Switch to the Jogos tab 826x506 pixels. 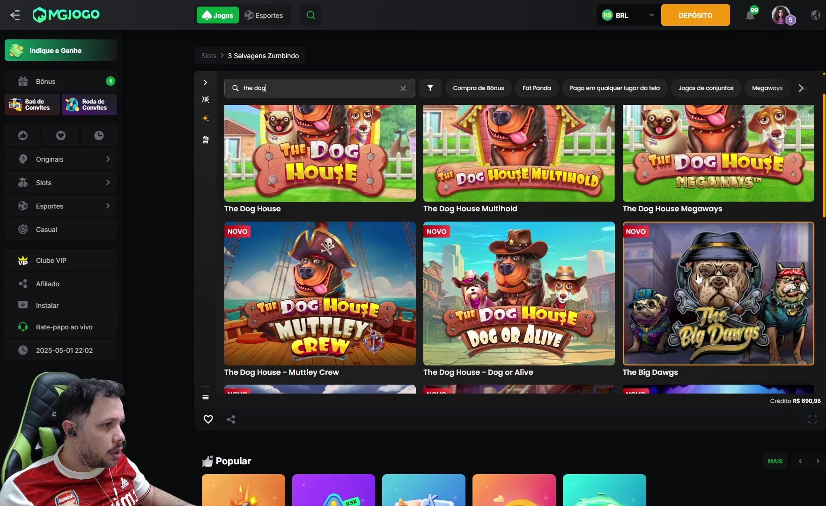click(217, 15)
